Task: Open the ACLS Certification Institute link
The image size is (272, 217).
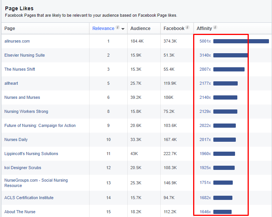Action: tap(29, 198)
